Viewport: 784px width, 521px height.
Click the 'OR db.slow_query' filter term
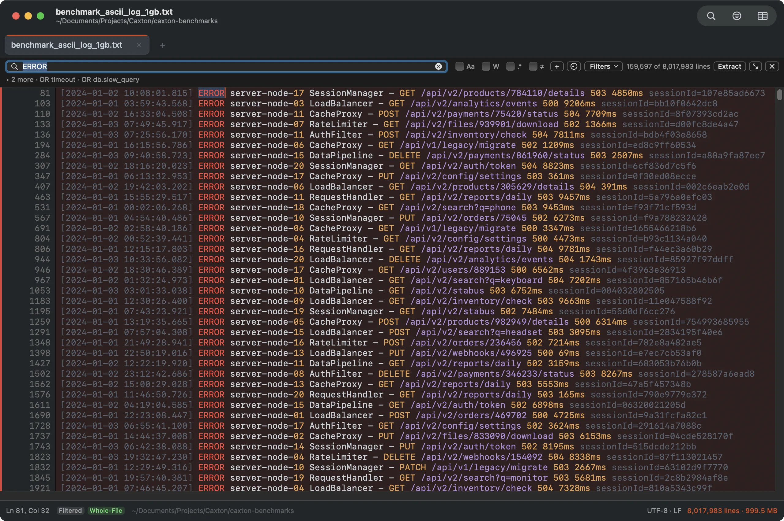coord(110,80)
